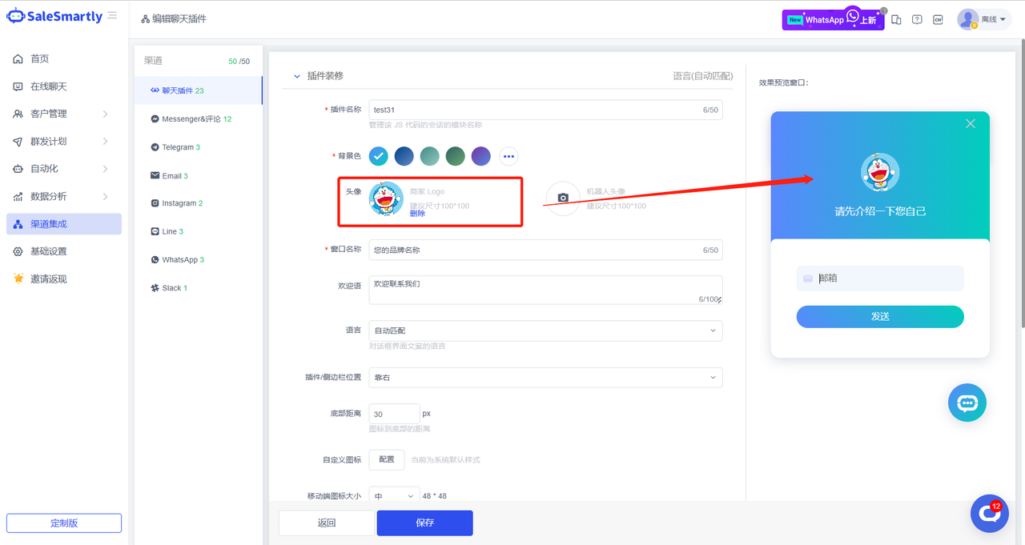Screen dimensions: 1025x545
Task: Collapse the 插件装修 section chevron
Action: [x=297, y=76]
